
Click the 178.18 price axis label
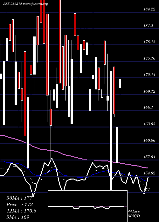(149, 42)
